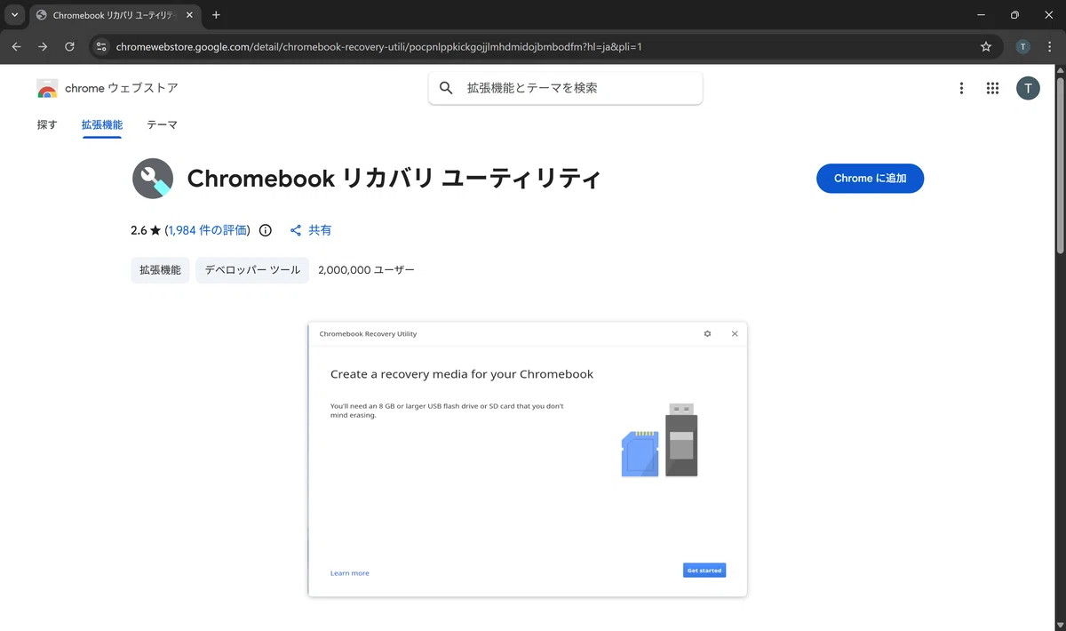
Task: Click the recovery utility screenshot thumbnail
Action: click(x=528, y=459)
